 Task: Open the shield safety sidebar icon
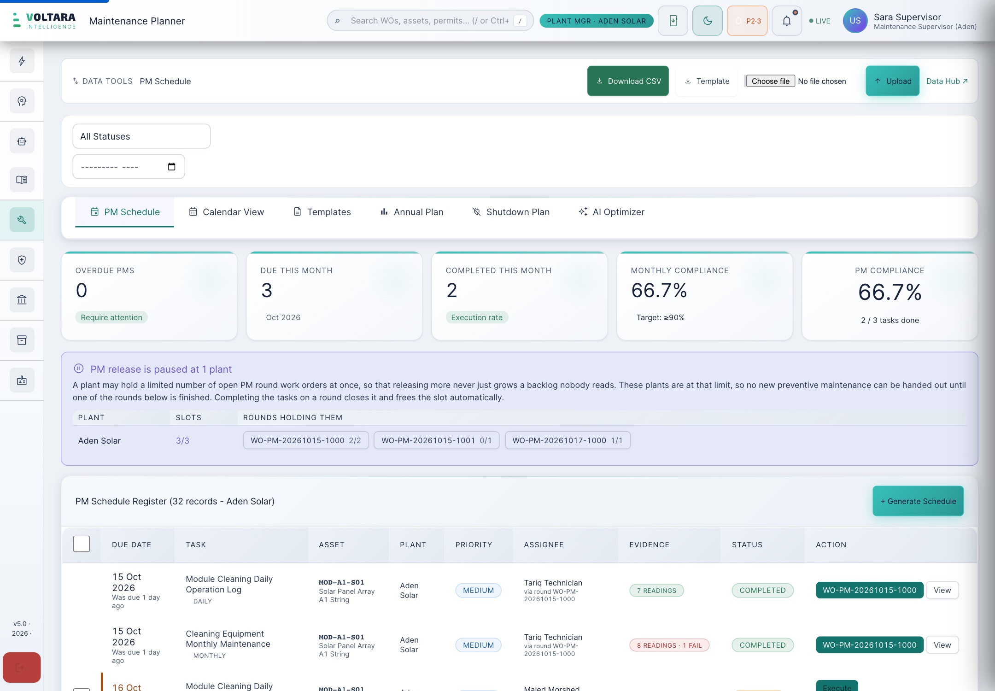tap(22, 260)
